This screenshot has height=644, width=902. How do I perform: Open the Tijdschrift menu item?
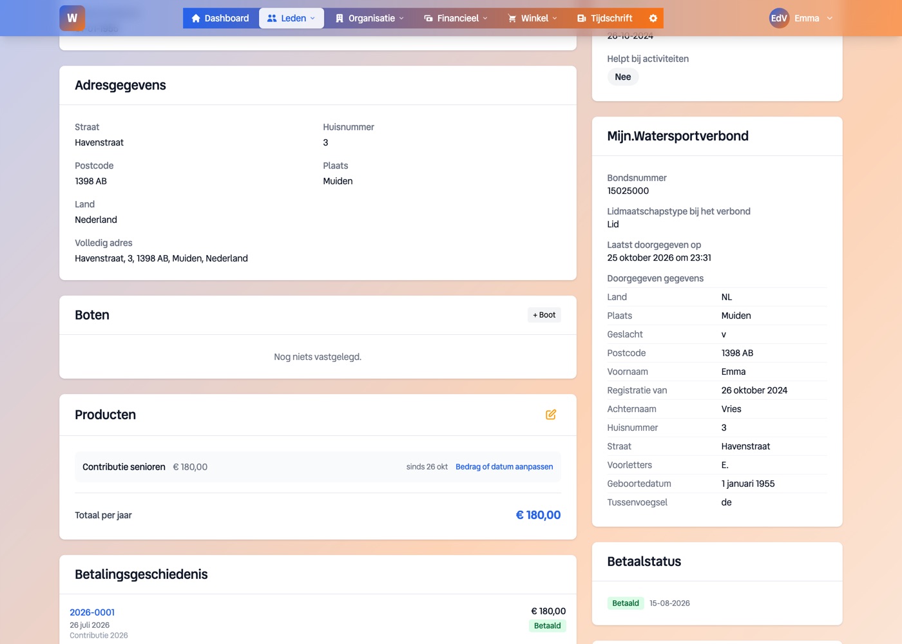coord(605,18)
